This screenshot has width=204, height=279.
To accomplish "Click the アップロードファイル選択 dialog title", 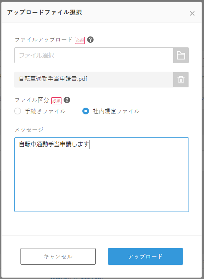I will click(x=44, y=13).
